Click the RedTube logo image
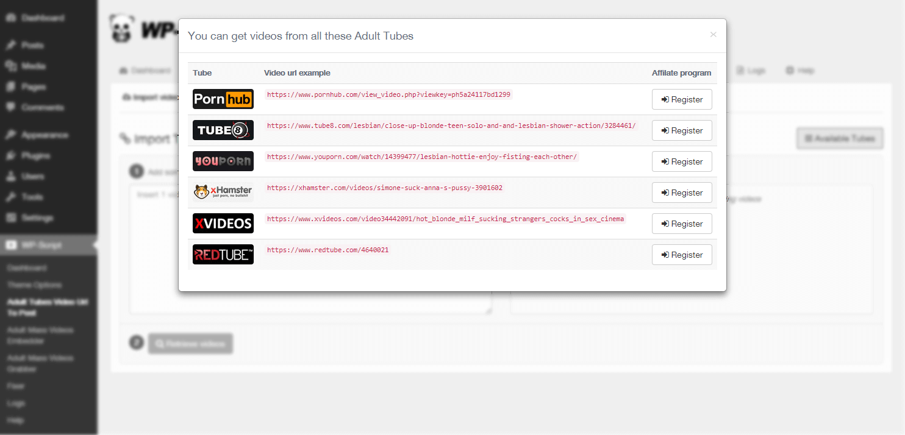 click(x=223, y=254)
